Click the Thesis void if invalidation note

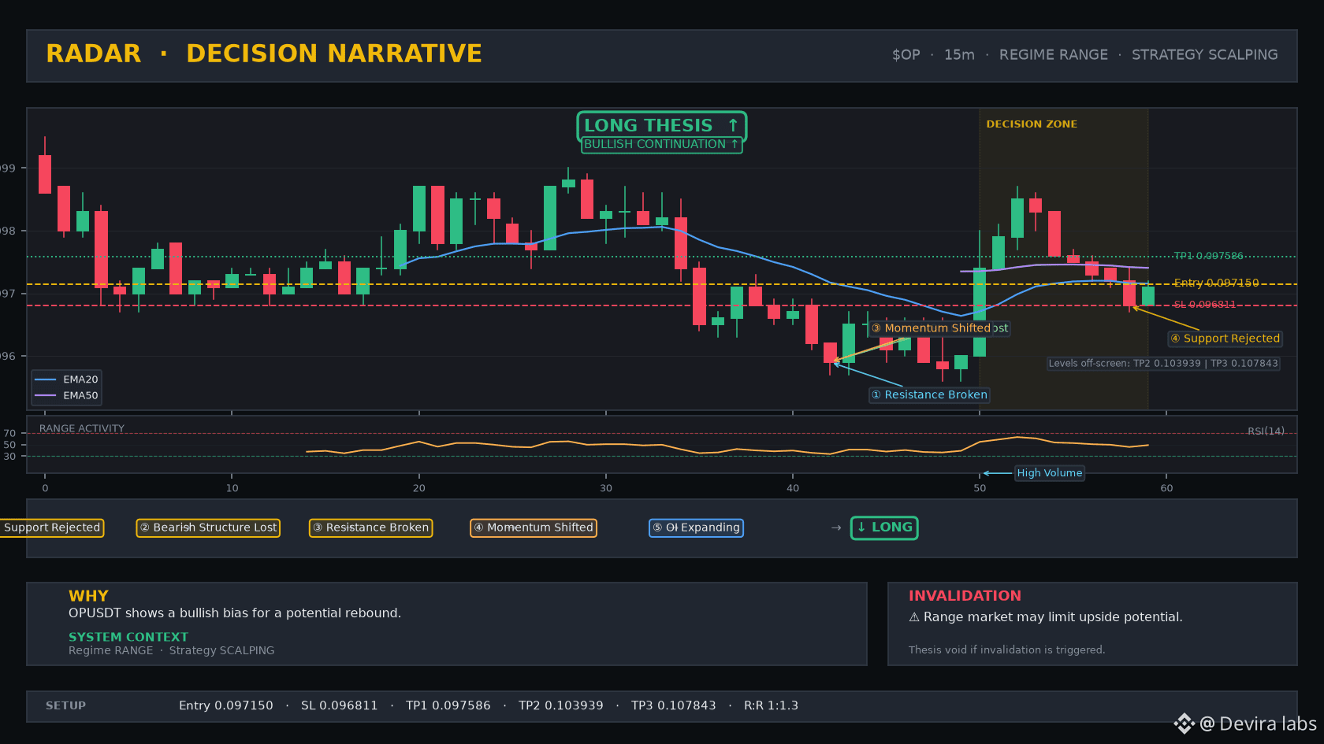click(x=1006, y=650)
